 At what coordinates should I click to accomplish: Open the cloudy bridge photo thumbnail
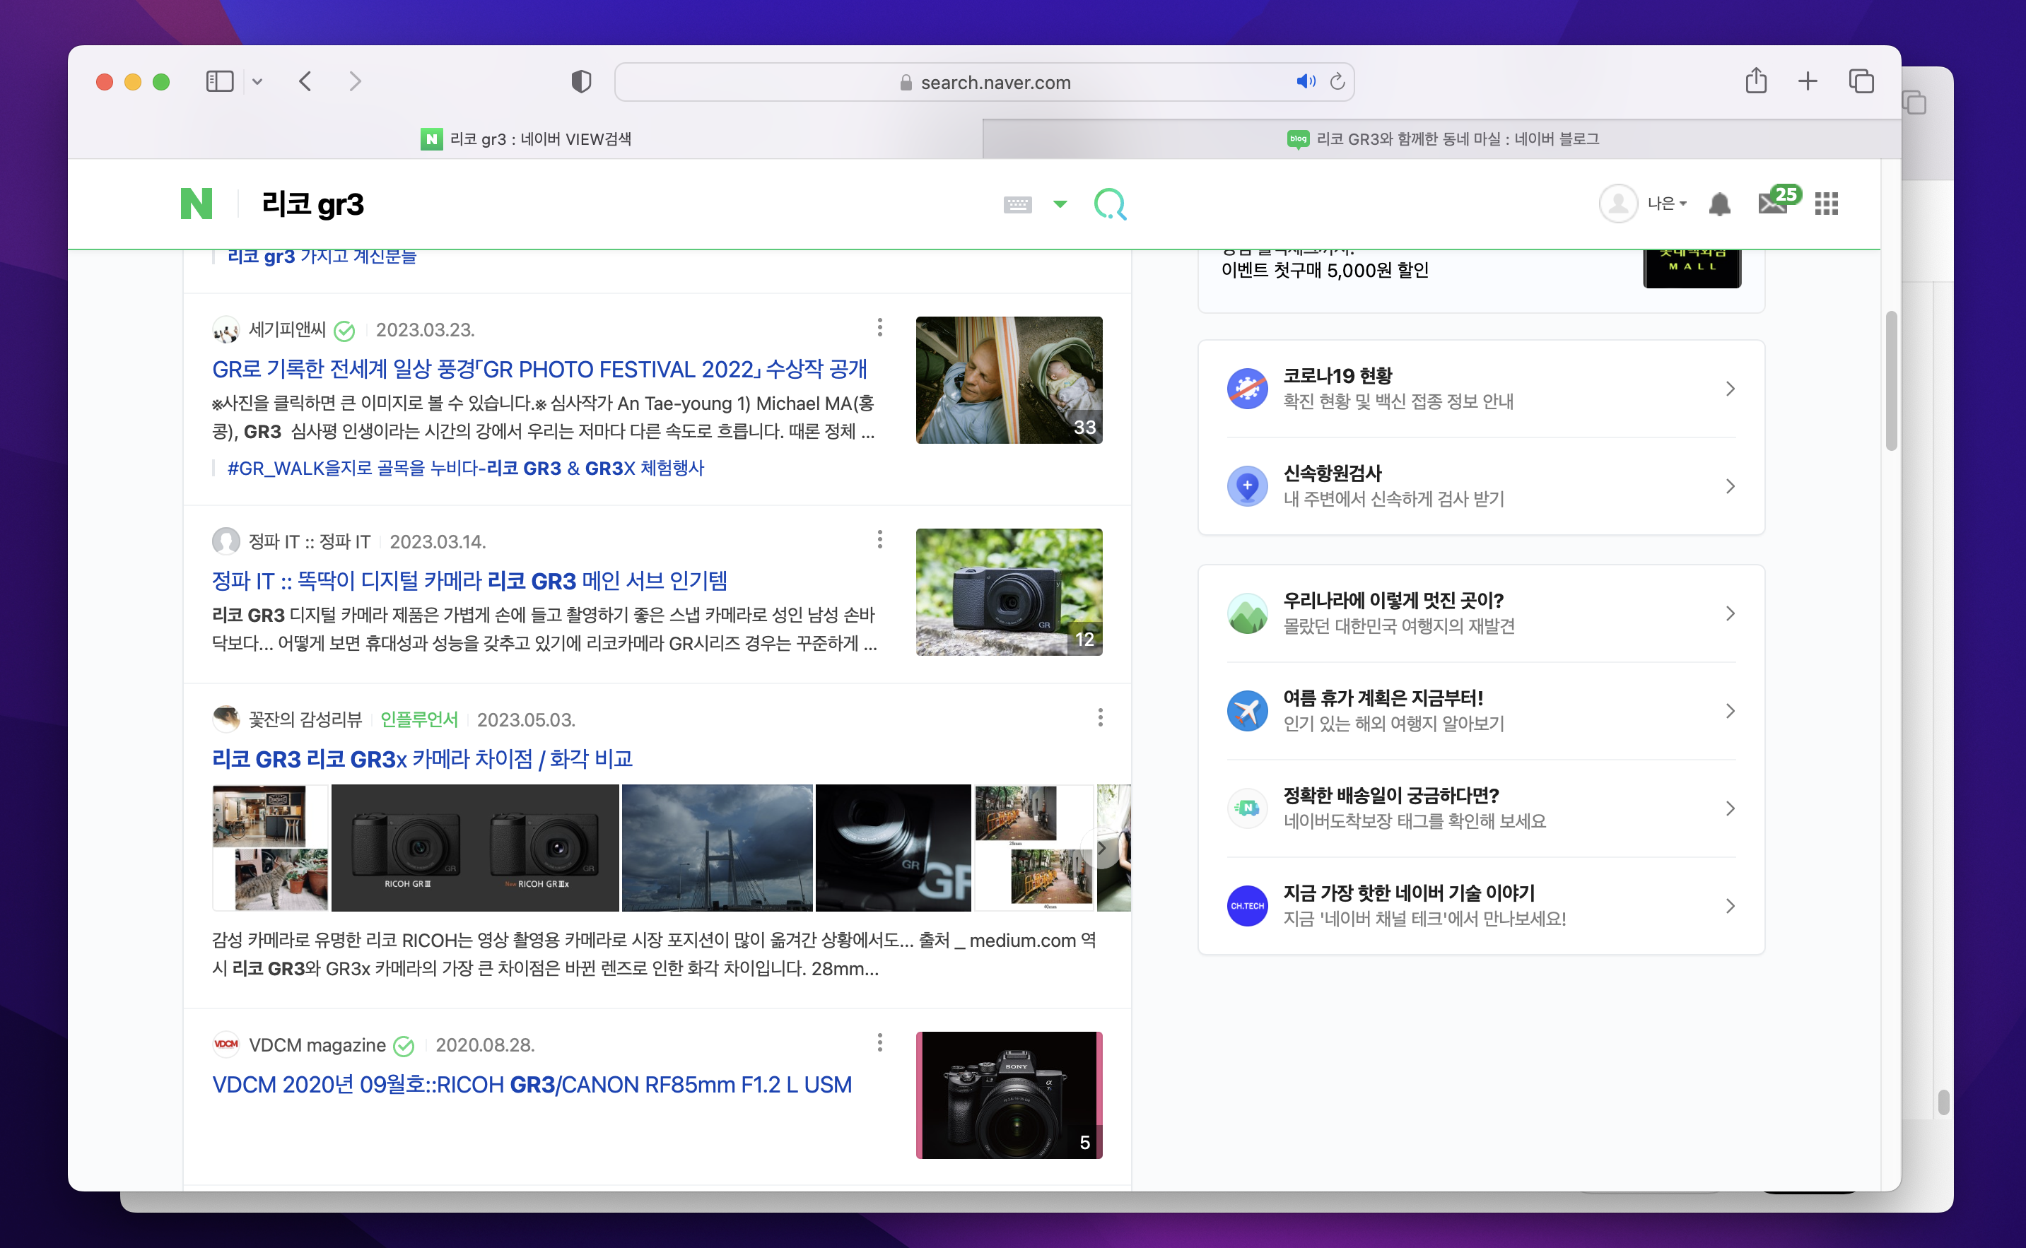(717, 848)
